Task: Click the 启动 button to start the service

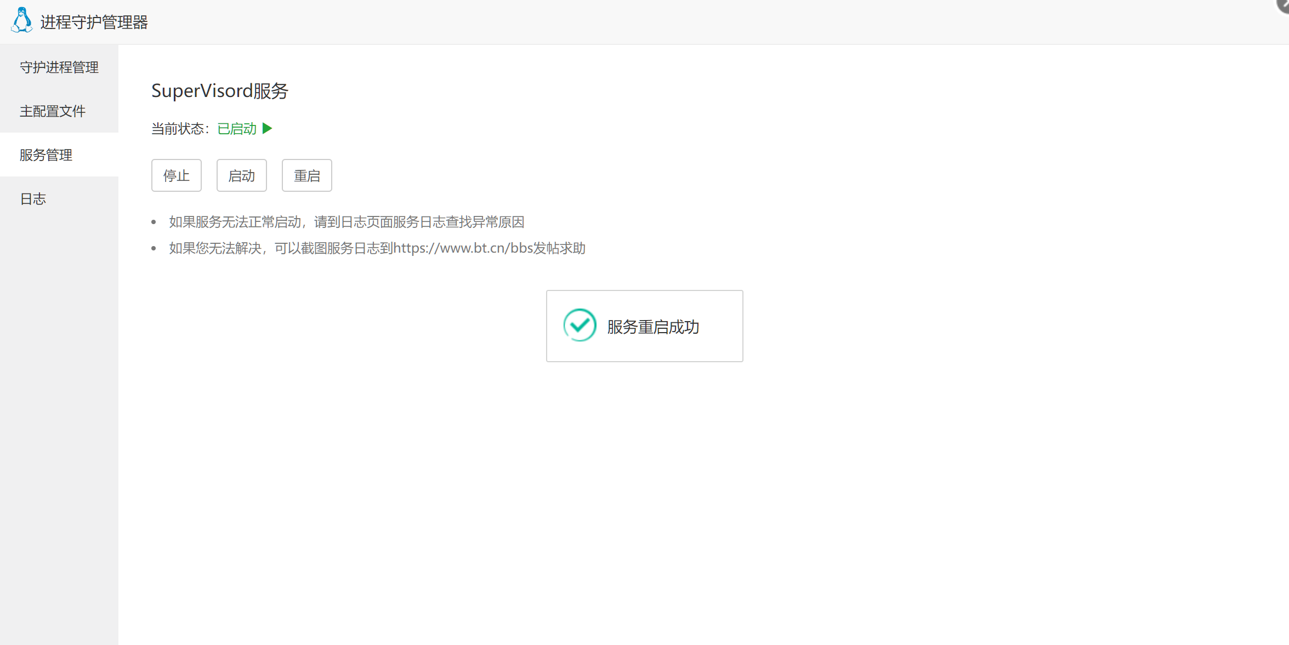Action: tap(242, 175)
